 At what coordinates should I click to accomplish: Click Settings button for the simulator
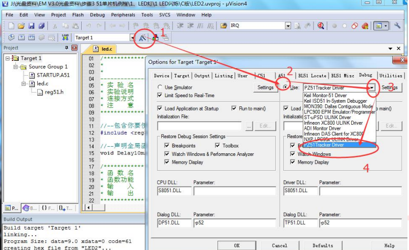tap(266, 87)
